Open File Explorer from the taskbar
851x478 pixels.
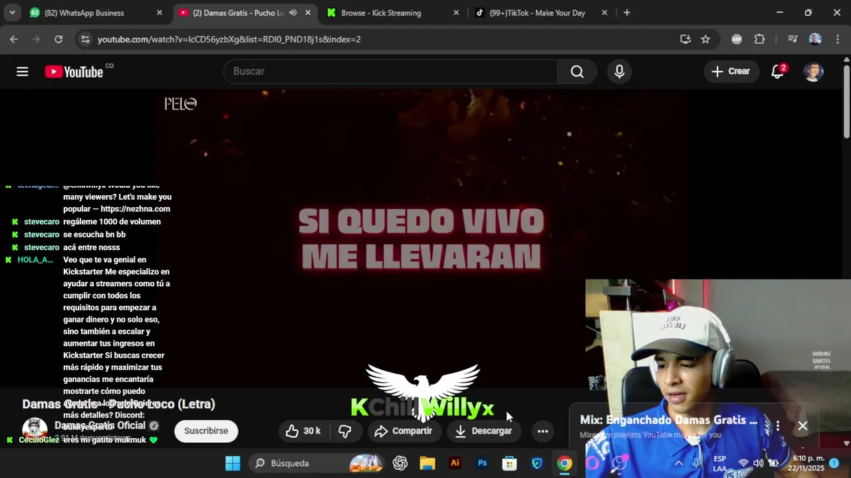tap(427, 463)
